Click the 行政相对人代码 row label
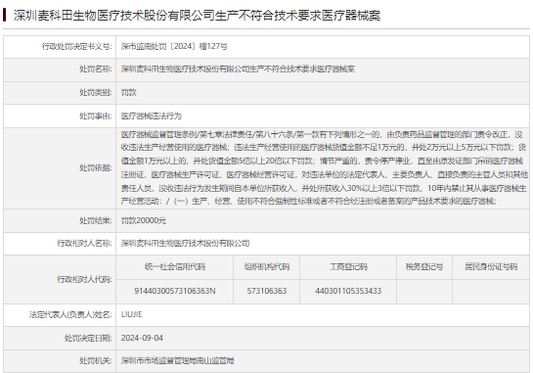 pyautogui.click(x=84, y=279)
